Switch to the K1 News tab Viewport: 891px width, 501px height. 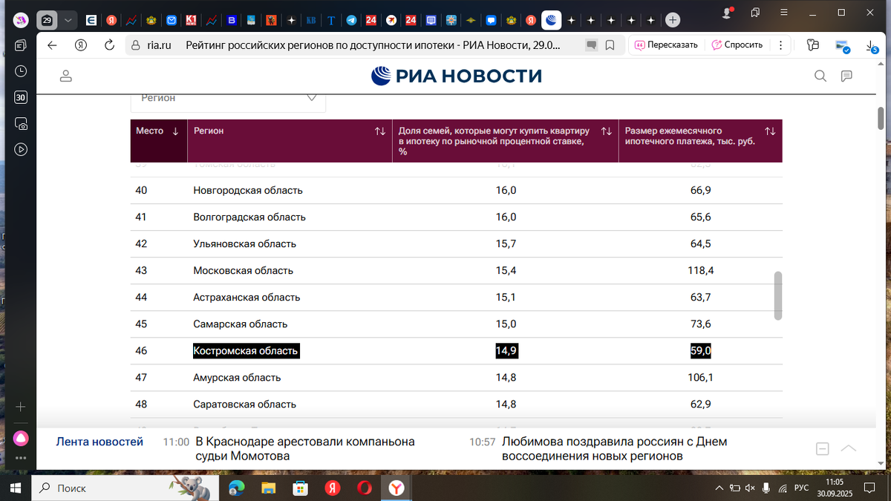pos(191,20)
